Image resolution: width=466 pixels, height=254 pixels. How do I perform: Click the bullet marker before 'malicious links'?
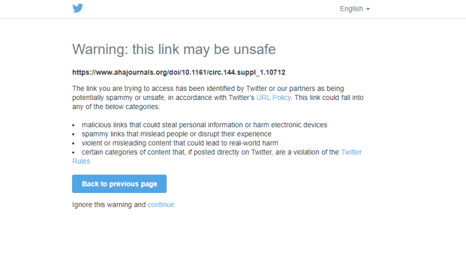pos(73,125)
